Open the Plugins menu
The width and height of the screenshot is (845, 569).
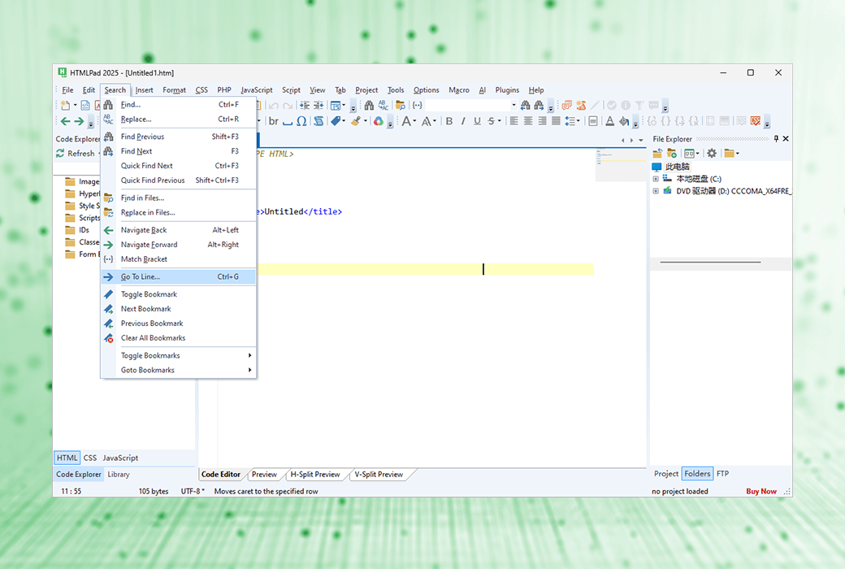point(507,90)
